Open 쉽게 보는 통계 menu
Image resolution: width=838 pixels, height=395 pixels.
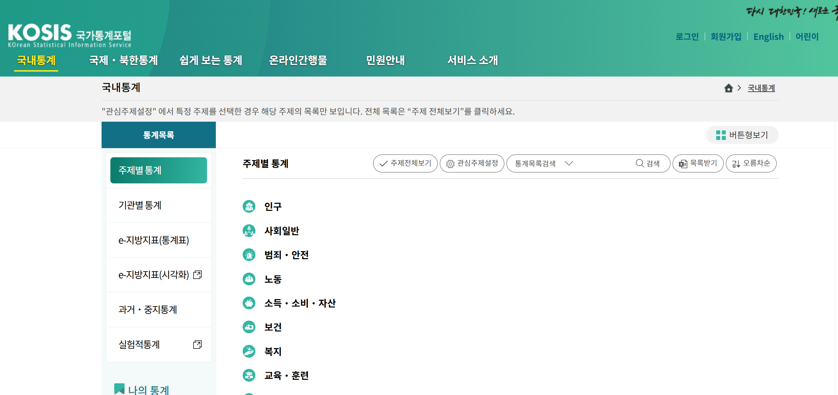point(211,60)
